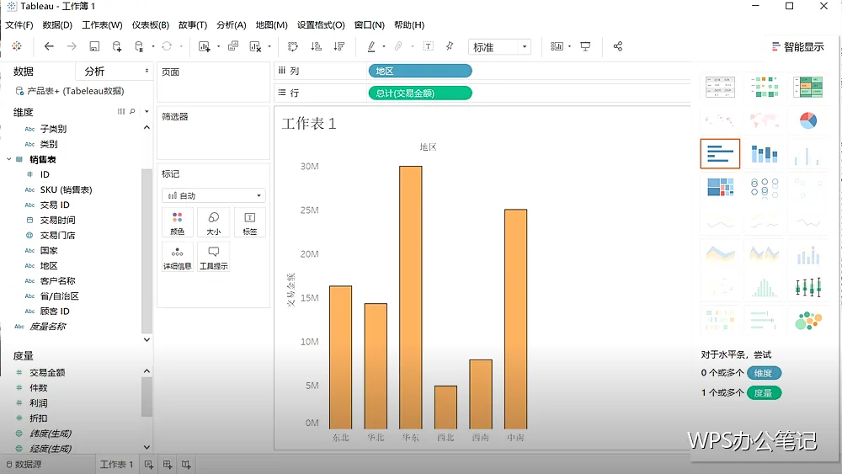The height and width of the screenshot is (474, 842).
Task: Click the redo forward arrow
Action: pyautogui.click(x=72, y=46)
